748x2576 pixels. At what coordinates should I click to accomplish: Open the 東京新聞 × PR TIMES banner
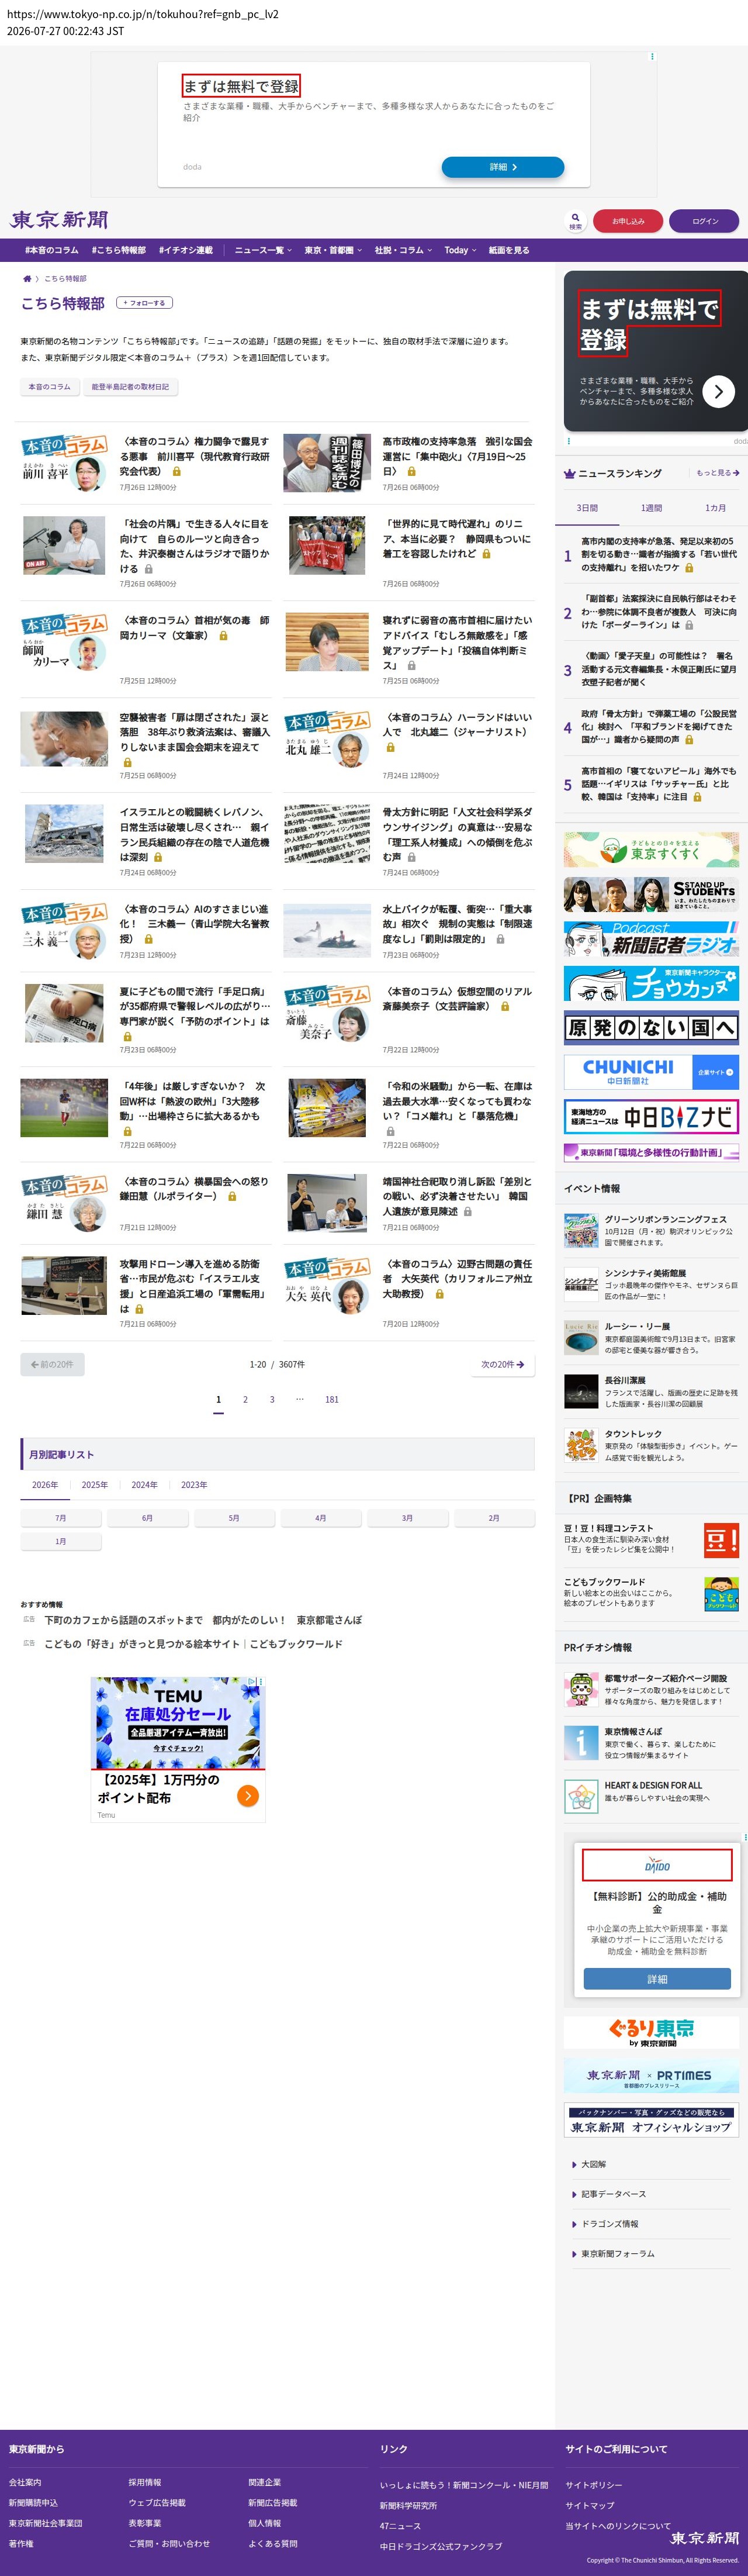click(x=651, y=2075)
